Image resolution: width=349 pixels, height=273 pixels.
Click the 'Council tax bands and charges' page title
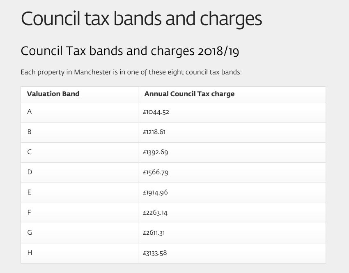click(x=141, y=19)
